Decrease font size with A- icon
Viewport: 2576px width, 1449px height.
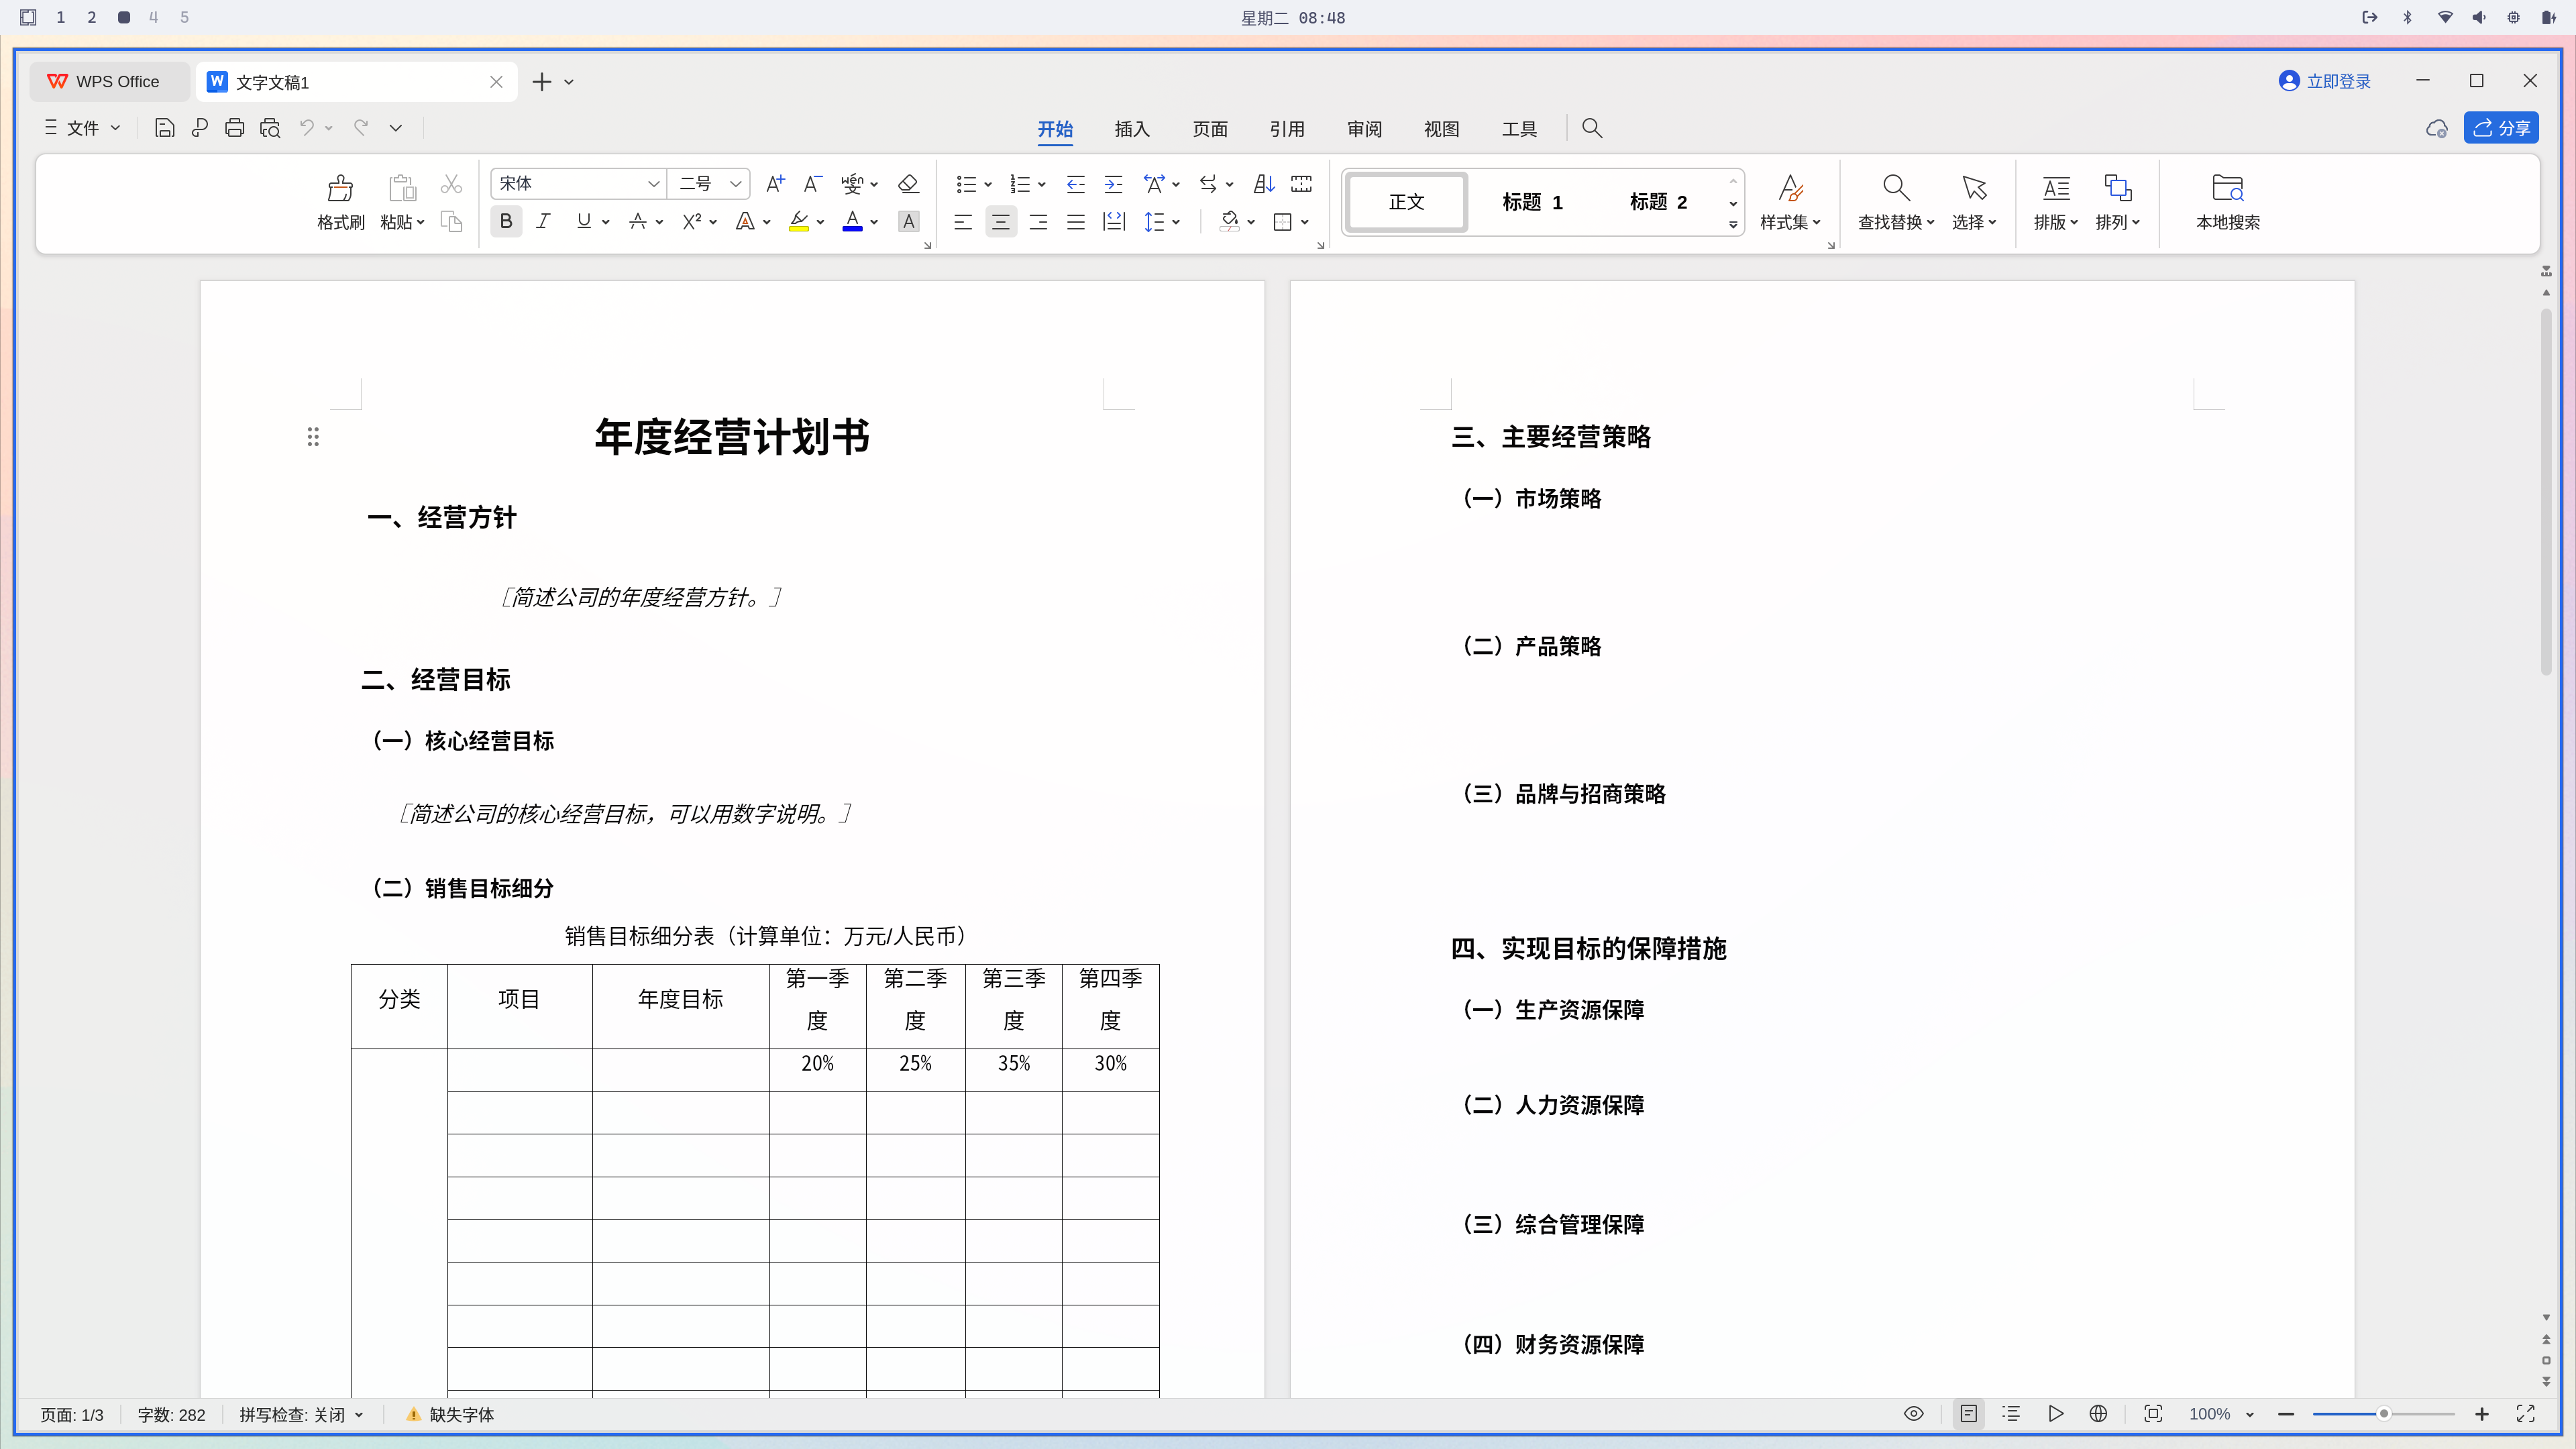point(813,184)
